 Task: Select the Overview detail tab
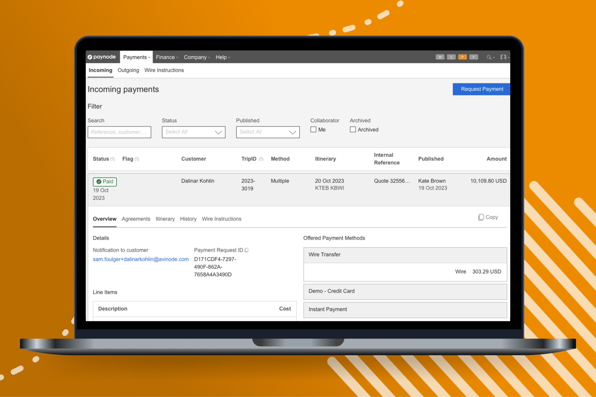click(x=104, y=219)
